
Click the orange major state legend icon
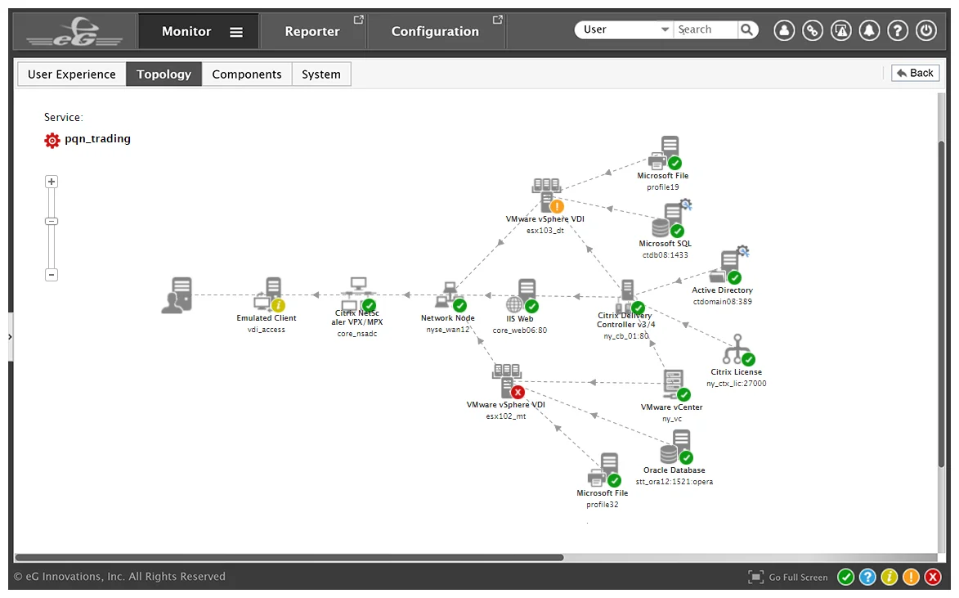[x=911, y=578]
